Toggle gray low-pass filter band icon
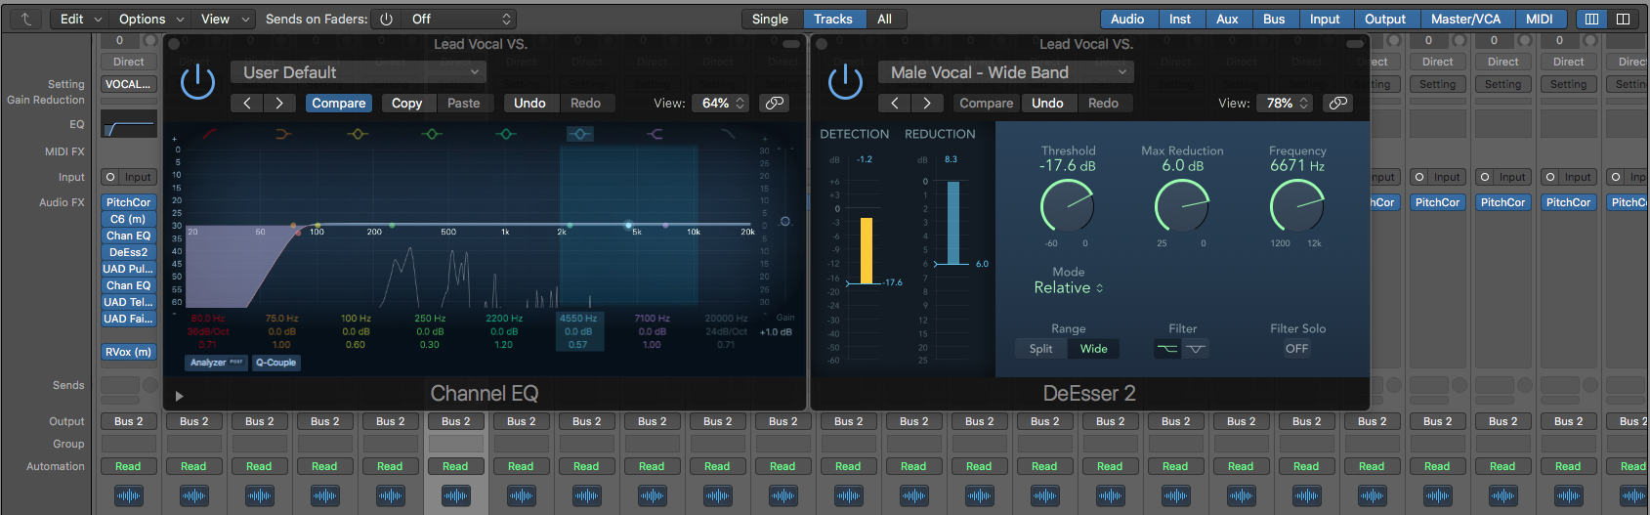The image size is (1650, 515). click(728, 134)
